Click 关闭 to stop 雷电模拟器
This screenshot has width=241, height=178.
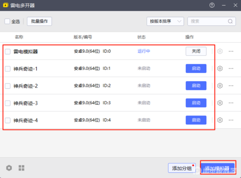196,51
